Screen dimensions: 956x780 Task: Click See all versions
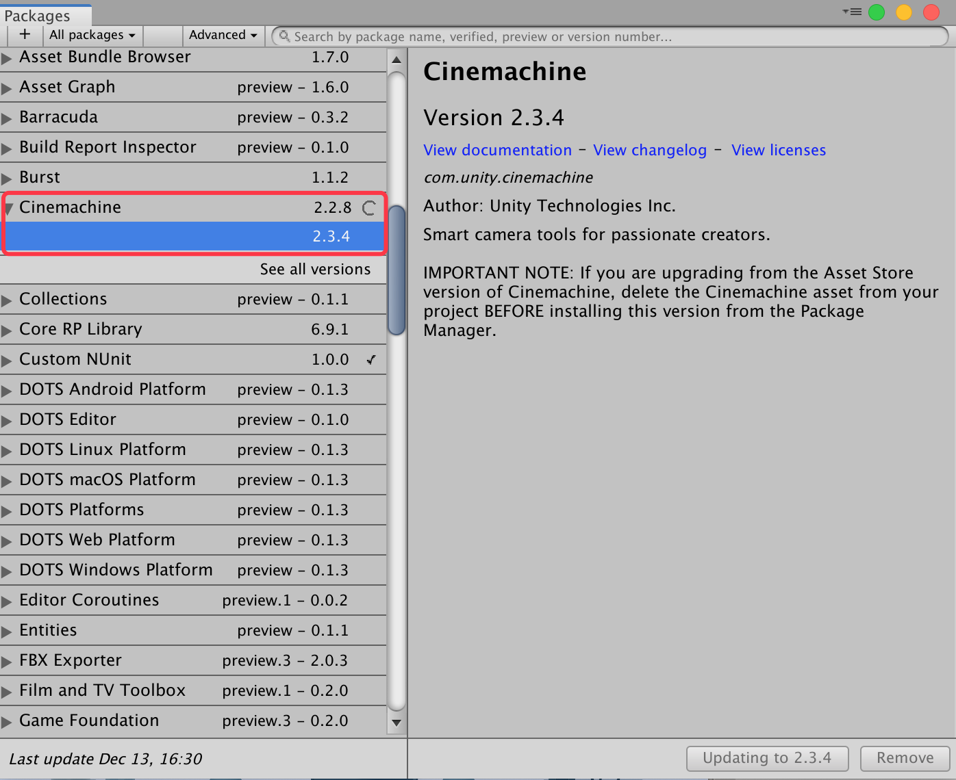tap(315, 270)
